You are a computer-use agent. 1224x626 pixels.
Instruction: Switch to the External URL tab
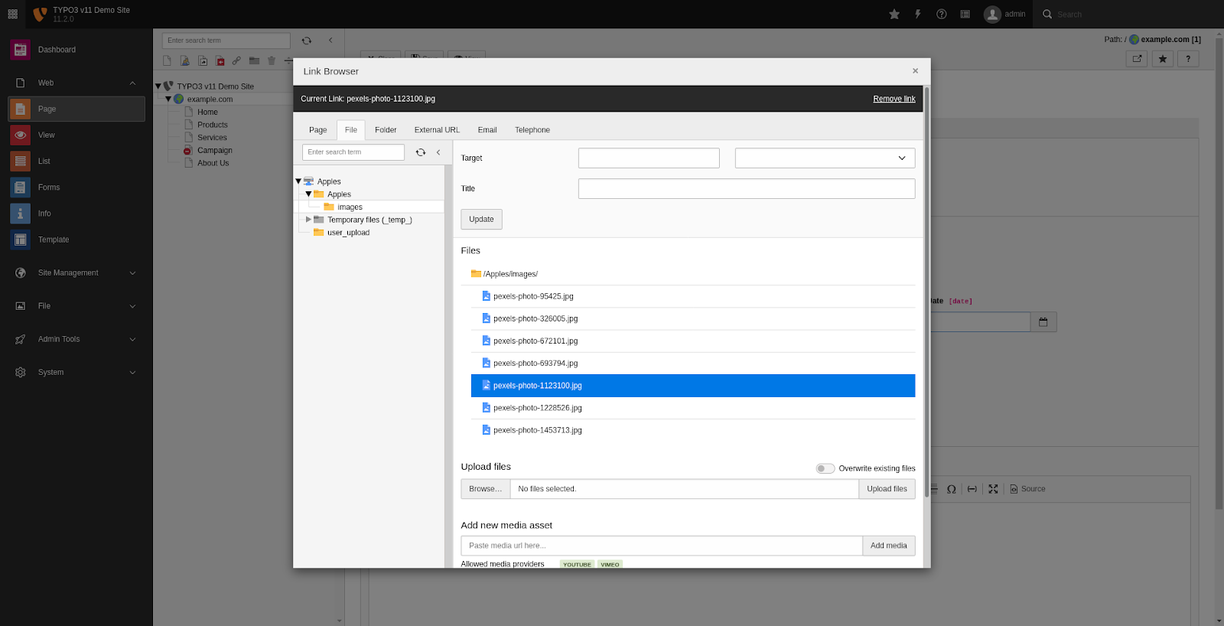point(437,130)
